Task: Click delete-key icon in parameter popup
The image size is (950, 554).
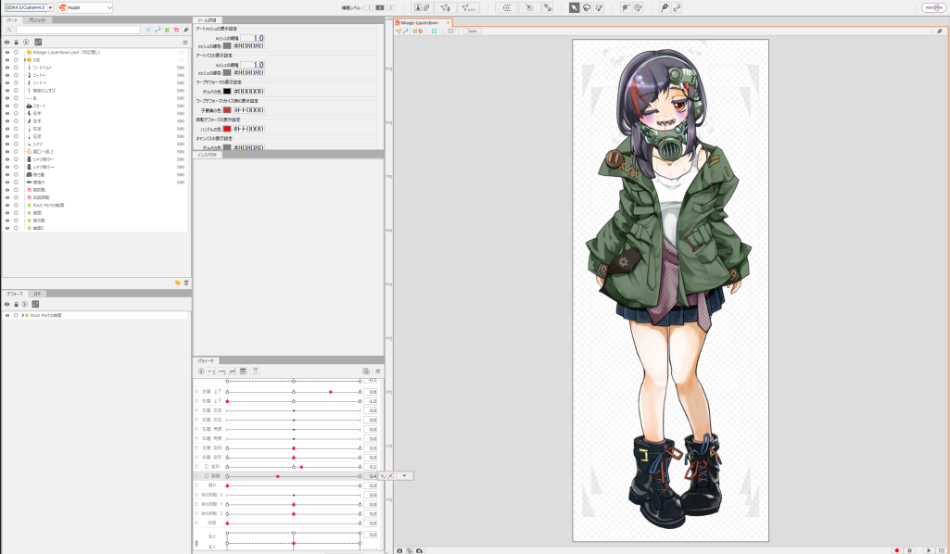Action: [x=391, y=476]
